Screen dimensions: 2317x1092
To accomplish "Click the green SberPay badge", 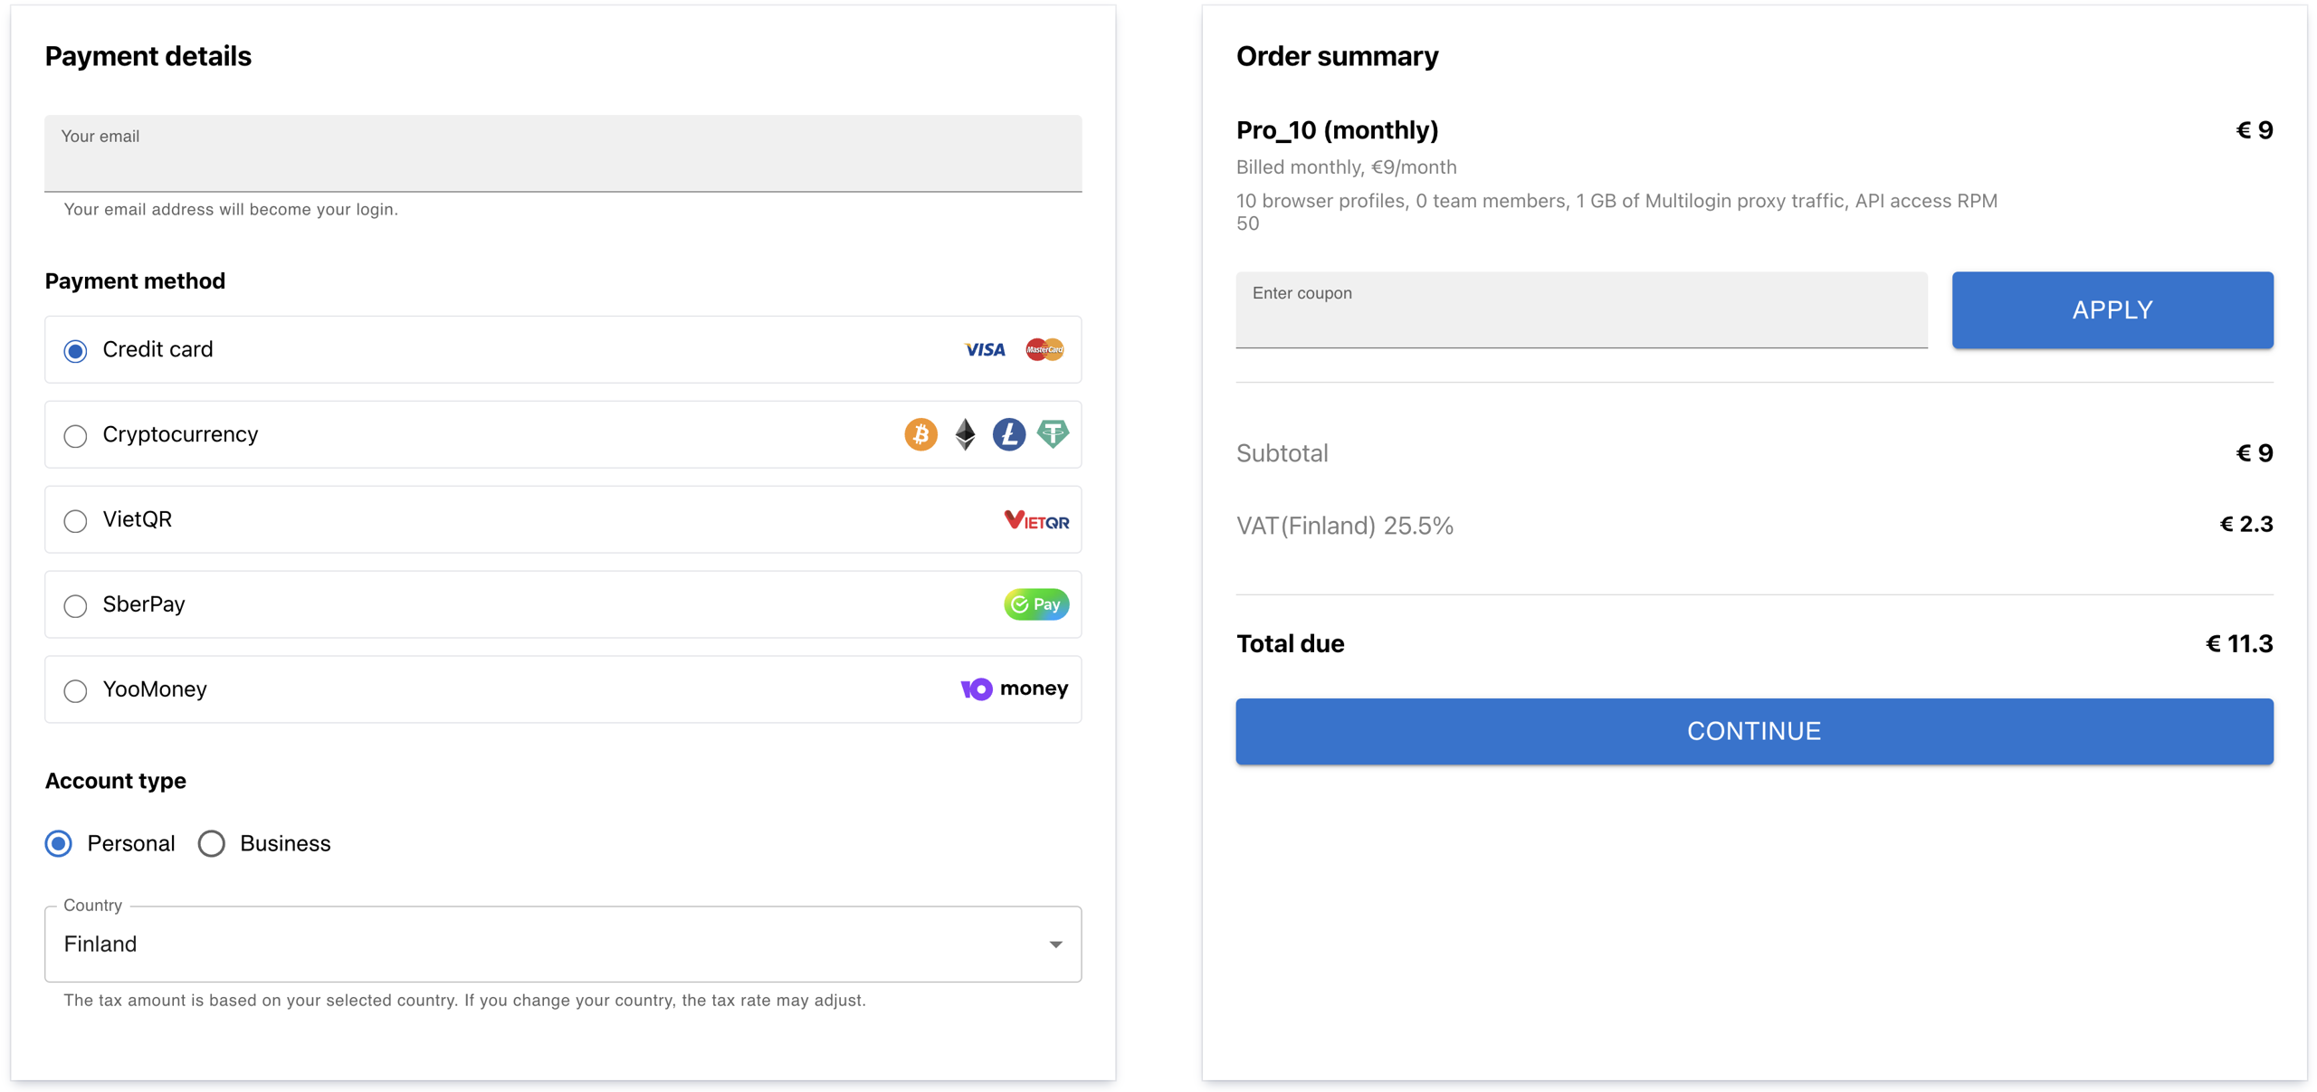I will (x=1036, y=604).
